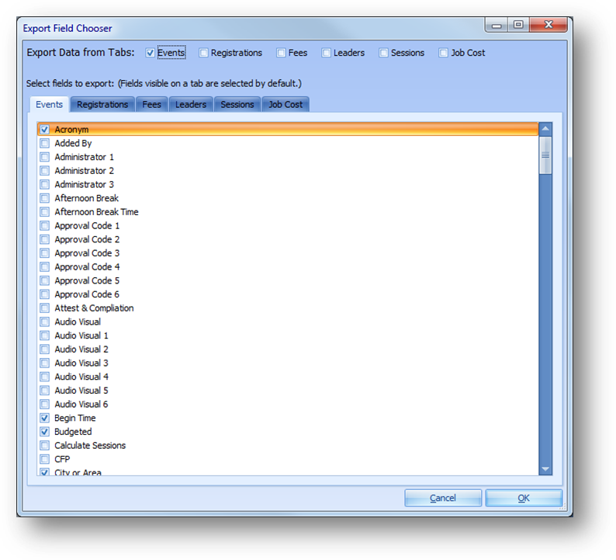Uncheck the Begin Time field

point(45,418)
